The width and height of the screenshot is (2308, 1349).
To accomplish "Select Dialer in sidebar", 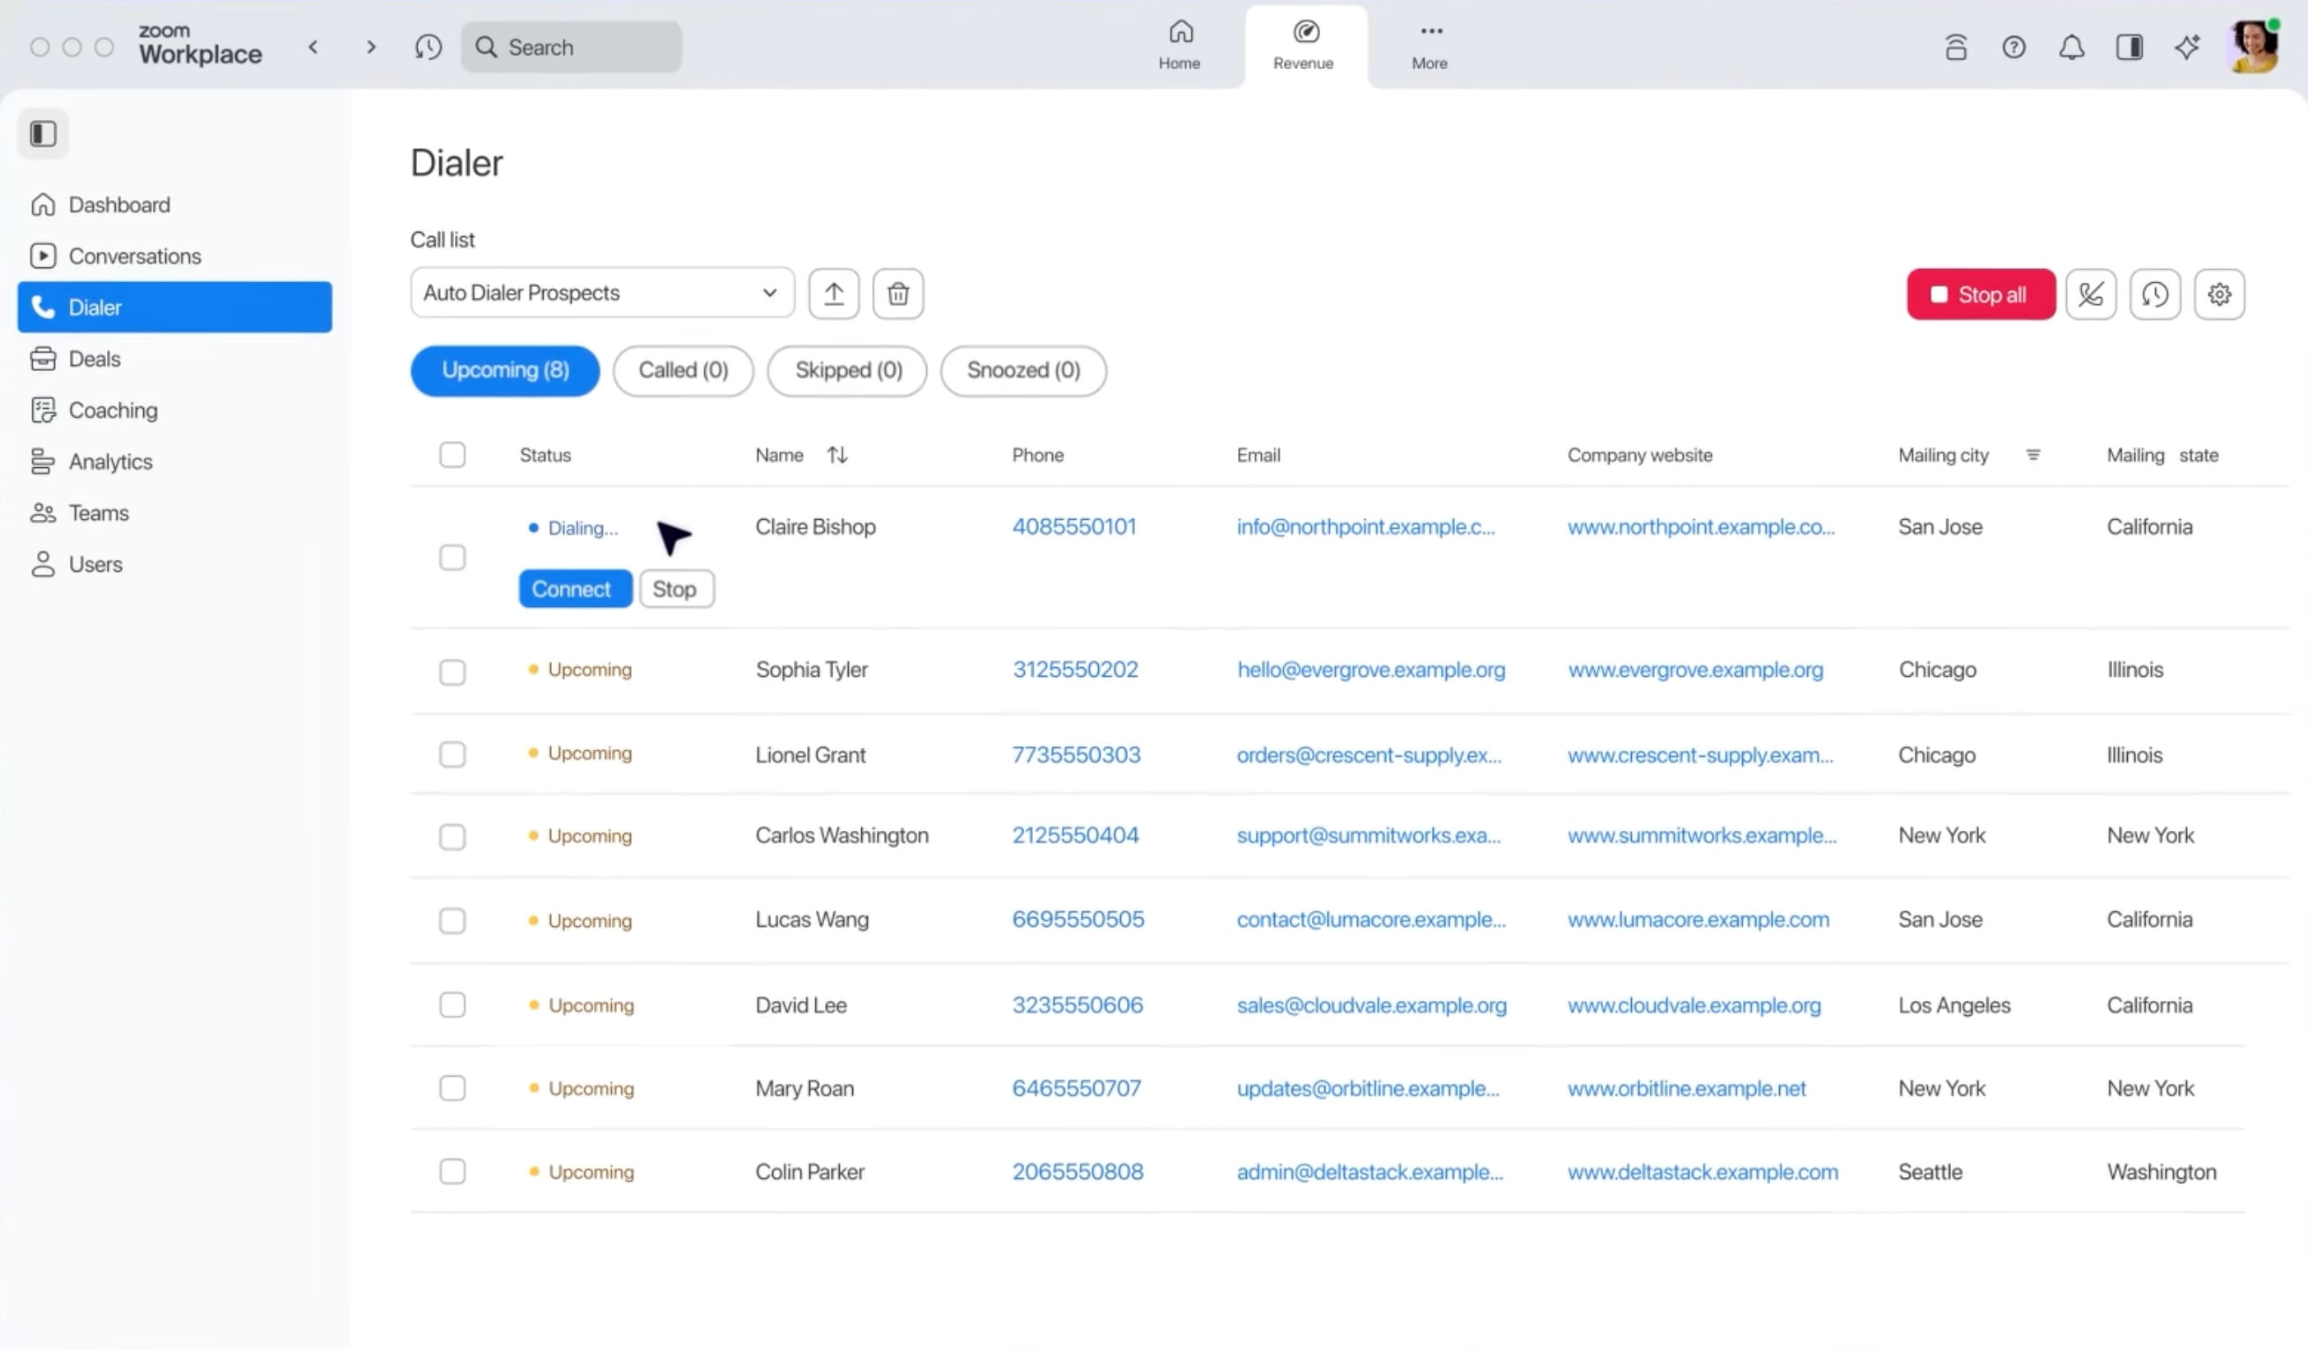I will coord(175,307).
